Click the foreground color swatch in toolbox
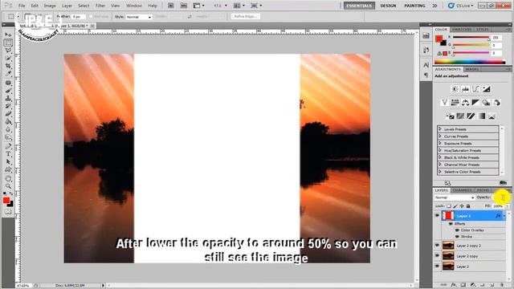514x289 pixels. pyautogui.click(x=6, y=200)
